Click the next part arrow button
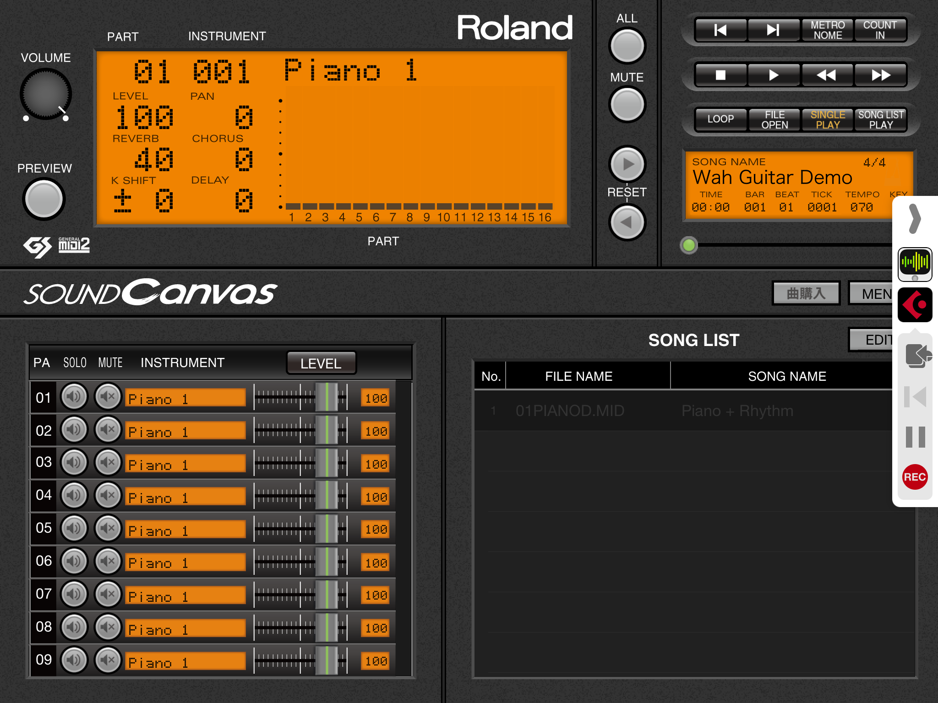The height and width of the screenshot is (703, 938). tap(627, 164)
